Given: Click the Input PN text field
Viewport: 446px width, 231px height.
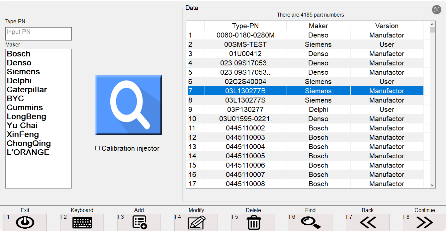Looking at the screenshot, I should click(x=38, y=34).
